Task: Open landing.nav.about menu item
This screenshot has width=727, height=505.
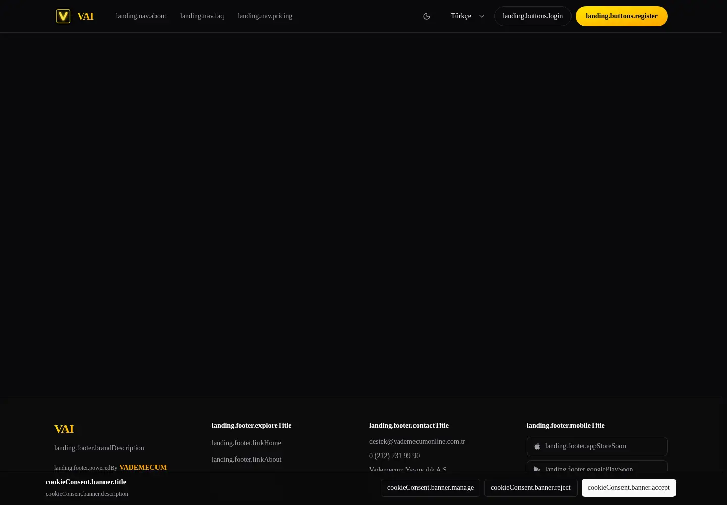Action: click(x=141, y=16)
